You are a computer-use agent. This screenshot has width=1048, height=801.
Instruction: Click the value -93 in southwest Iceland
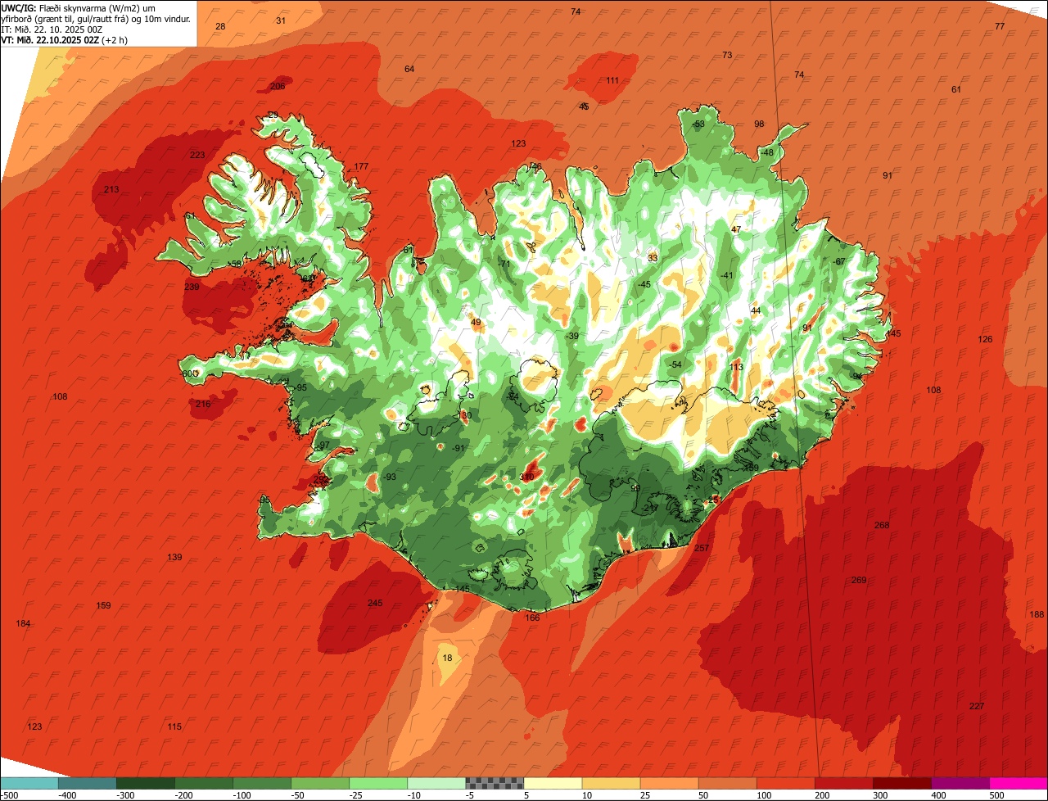coord(390,477)
